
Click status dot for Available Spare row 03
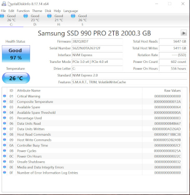click(5, 107)
